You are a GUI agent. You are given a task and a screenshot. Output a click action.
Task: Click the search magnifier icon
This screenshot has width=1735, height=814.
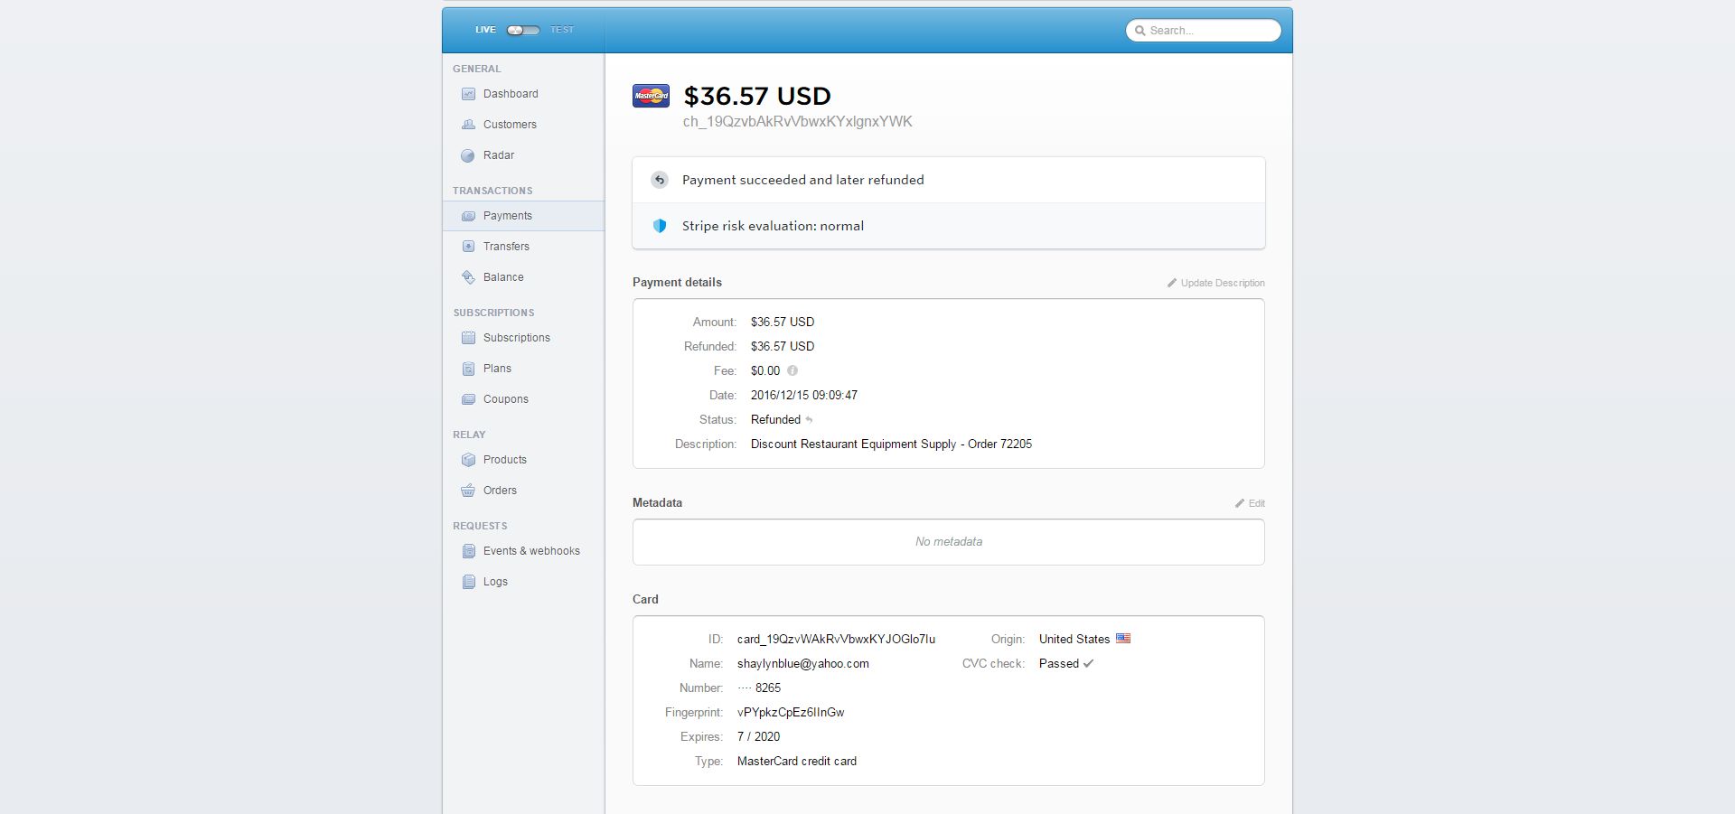click(x=1140, y=31)
